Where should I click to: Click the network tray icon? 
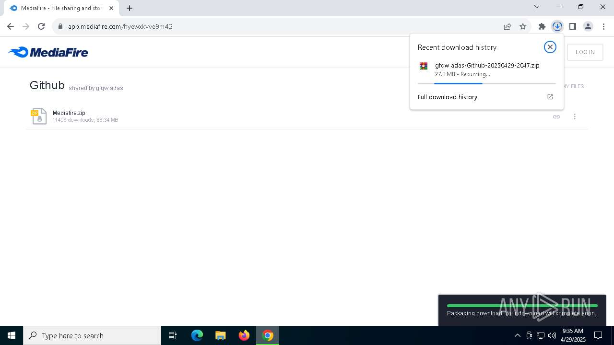(x=541, y=335)
